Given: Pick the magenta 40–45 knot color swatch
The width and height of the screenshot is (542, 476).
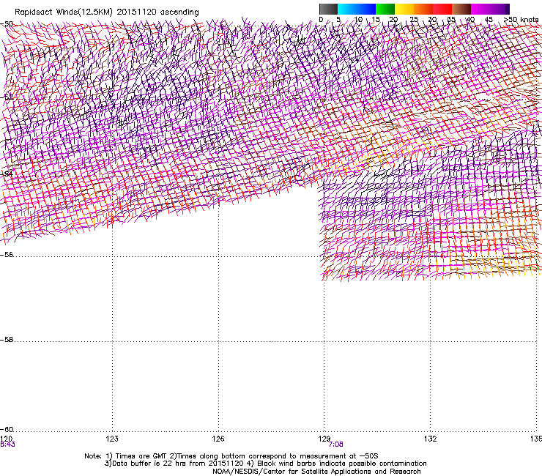Looking at the screenshot, I should (x=480, y=9).
